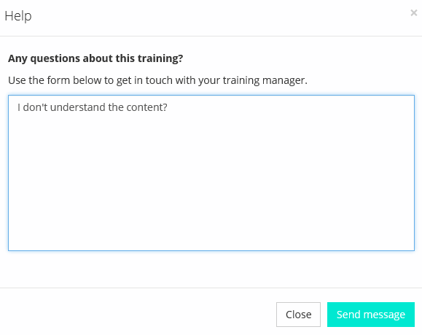Click the empty bottom area of the message box
422x335 pixels.
pos(211,229)
